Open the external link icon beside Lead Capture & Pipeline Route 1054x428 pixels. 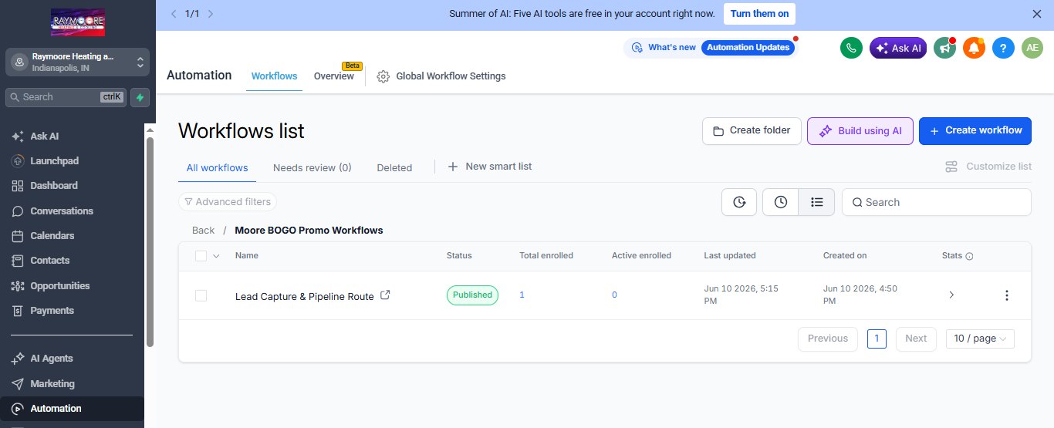pos(386,295)
